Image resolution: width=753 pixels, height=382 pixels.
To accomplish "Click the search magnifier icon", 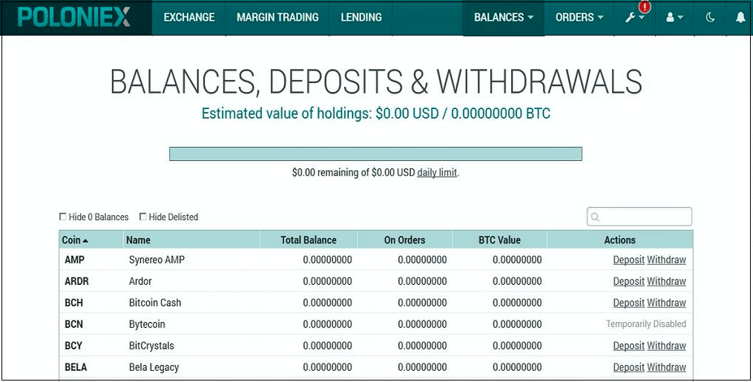I will 595,217.
